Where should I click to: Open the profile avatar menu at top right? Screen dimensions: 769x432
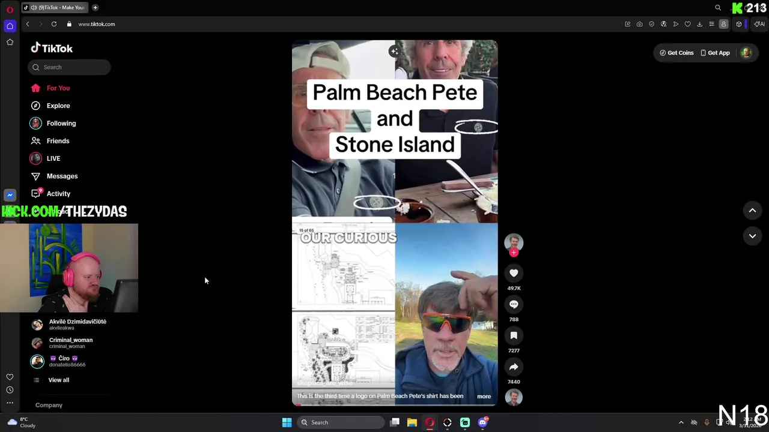746,53
